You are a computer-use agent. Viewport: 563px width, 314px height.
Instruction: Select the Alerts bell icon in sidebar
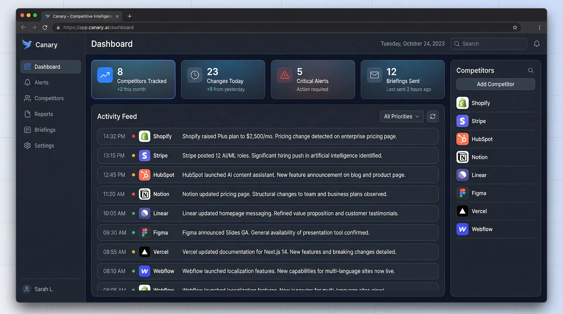(x=27, y=82)
